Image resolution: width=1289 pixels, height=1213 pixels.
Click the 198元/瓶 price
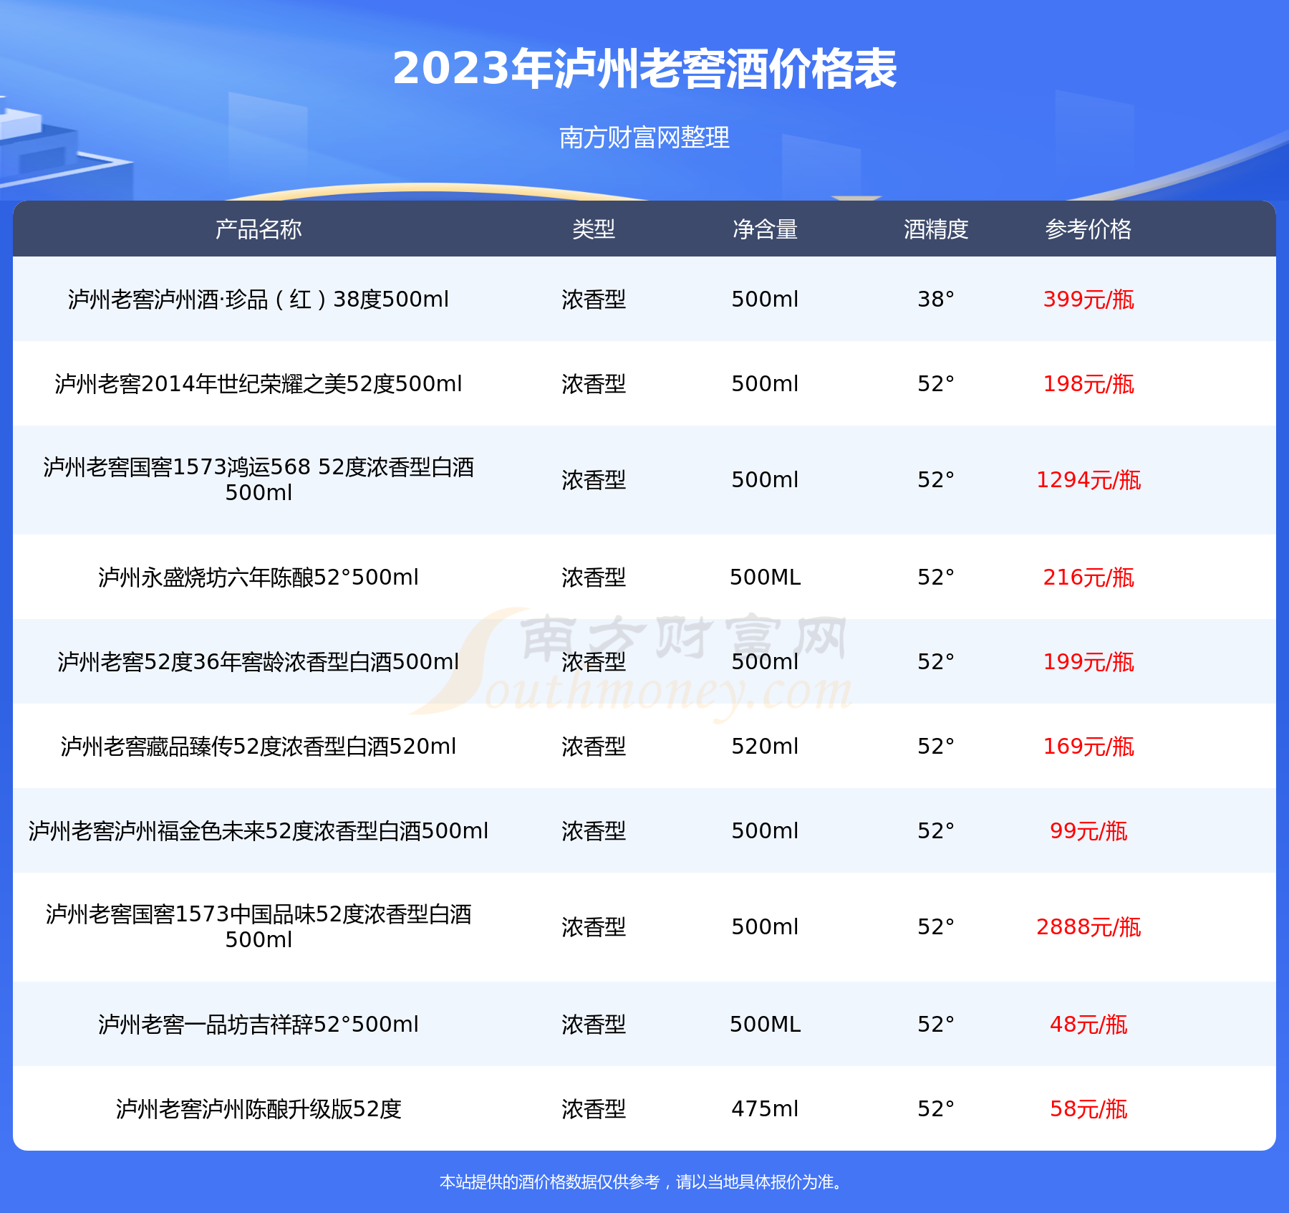(1088, 383)
